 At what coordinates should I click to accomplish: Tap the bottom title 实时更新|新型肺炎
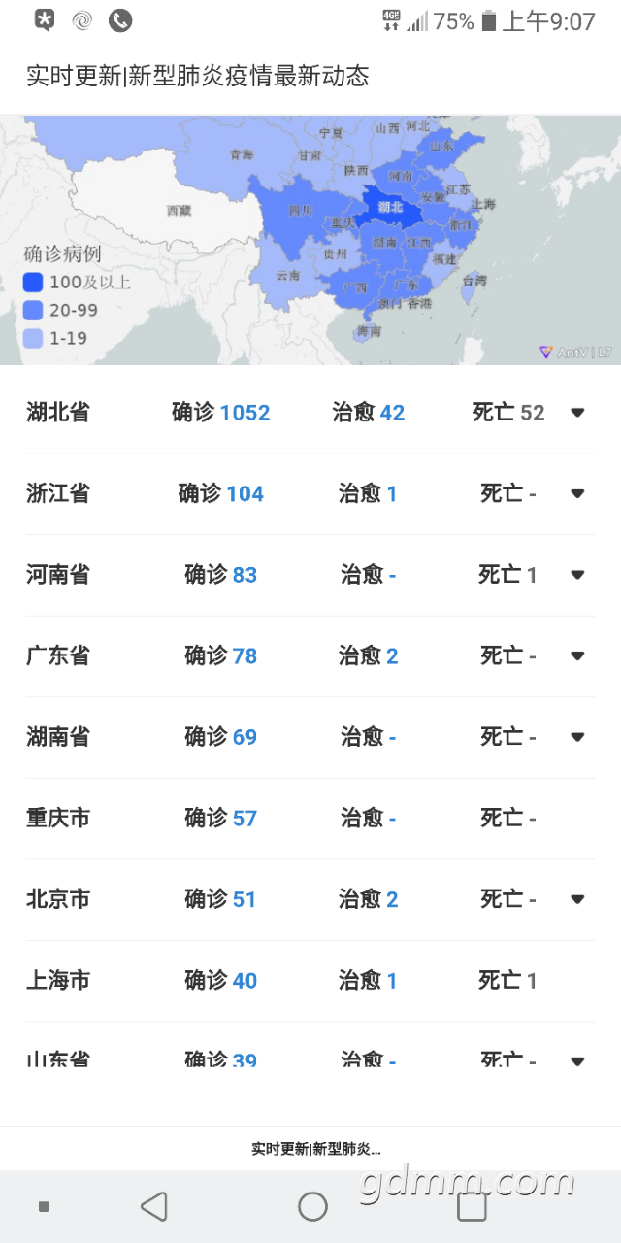point(315,1149)
